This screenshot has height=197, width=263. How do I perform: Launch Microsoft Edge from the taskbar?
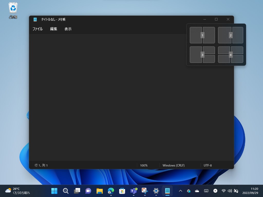(x=111, y=191)
